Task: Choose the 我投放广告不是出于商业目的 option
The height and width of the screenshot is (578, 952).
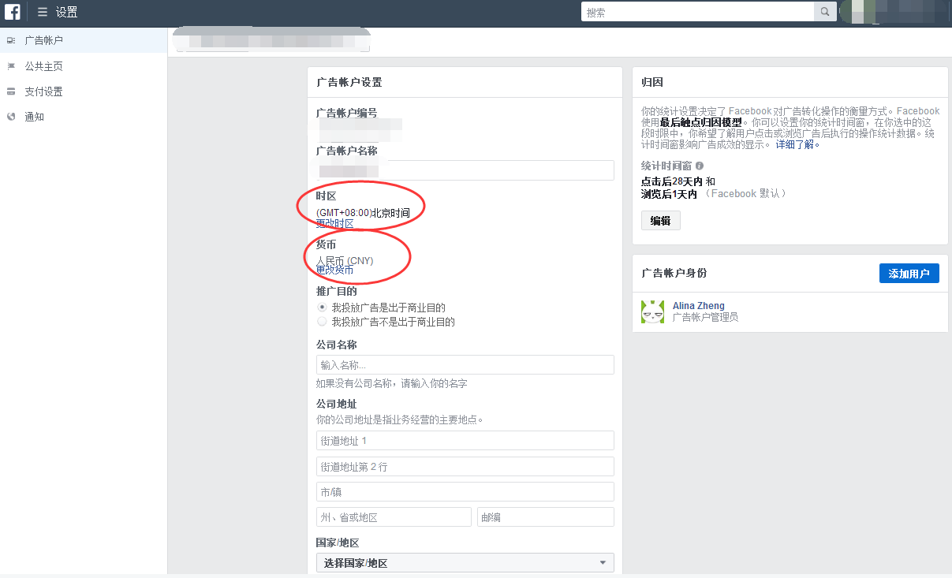Action: click(x=322, y=321)
